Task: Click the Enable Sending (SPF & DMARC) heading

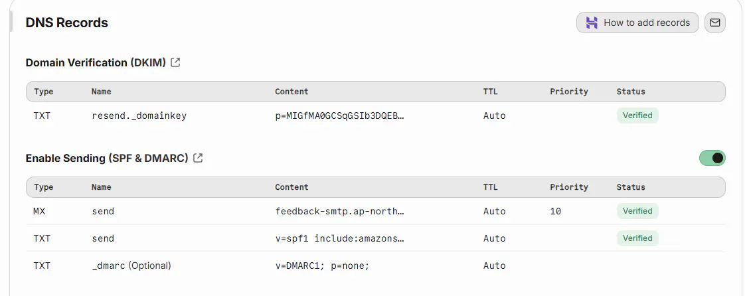Action: [107, 158]
